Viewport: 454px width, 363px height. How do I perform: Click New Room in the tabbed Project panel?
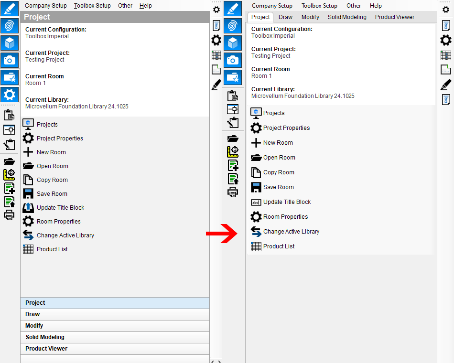pos(278,143)
